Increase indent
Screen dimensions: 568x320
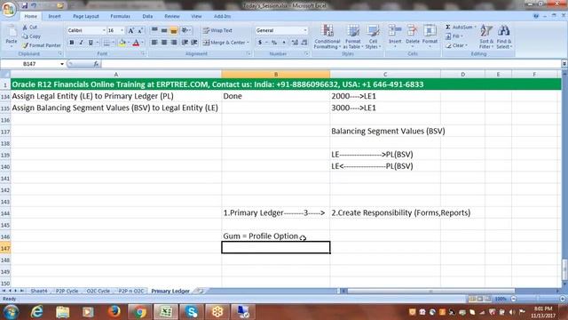coord(194,43)
